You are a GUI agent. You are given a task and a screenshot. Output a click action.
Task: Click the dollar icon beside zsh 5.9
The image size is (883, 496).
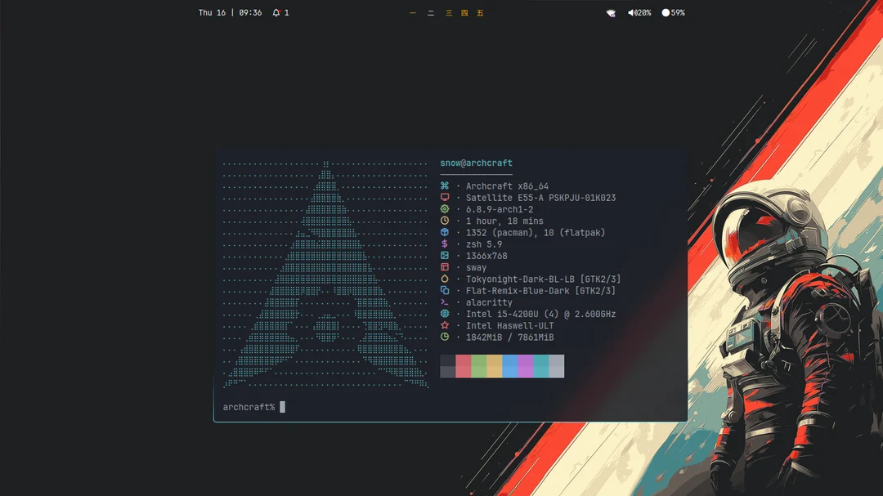[x=445, y=244]
